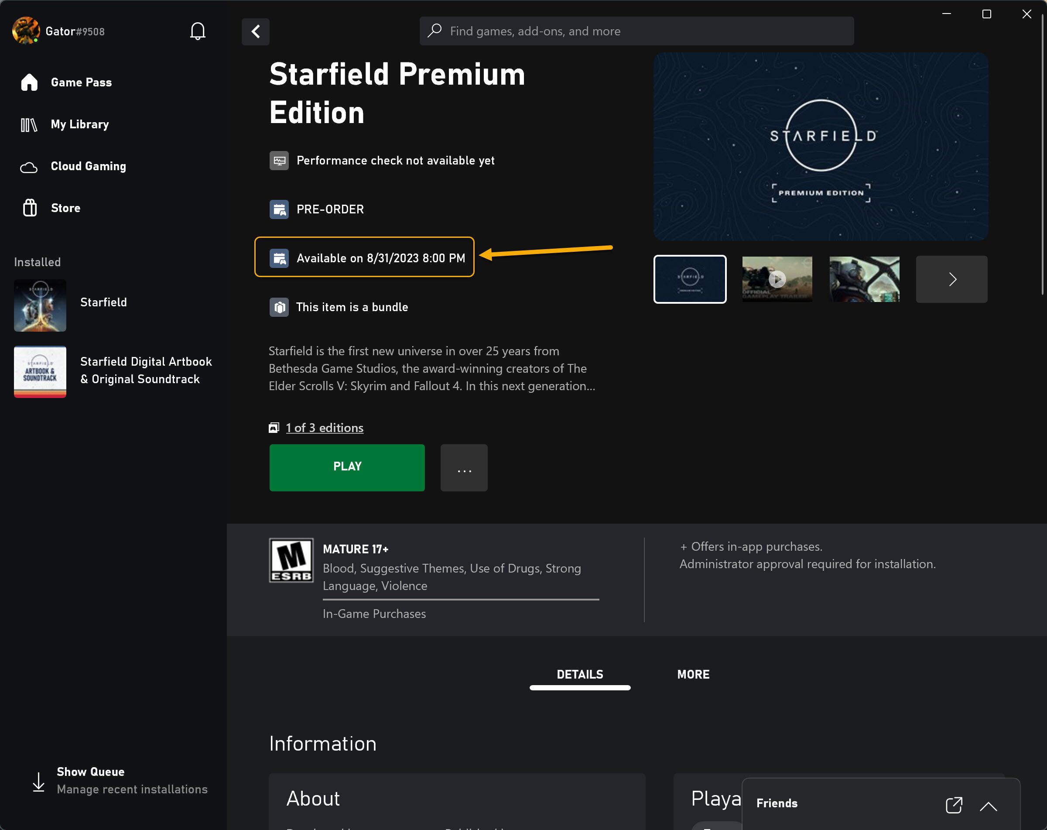Viewport: 1047px width, 830px height.
Task: Click 'Offers in-app purchases' text
Action: pyautogui.click(x=751, y=546)
